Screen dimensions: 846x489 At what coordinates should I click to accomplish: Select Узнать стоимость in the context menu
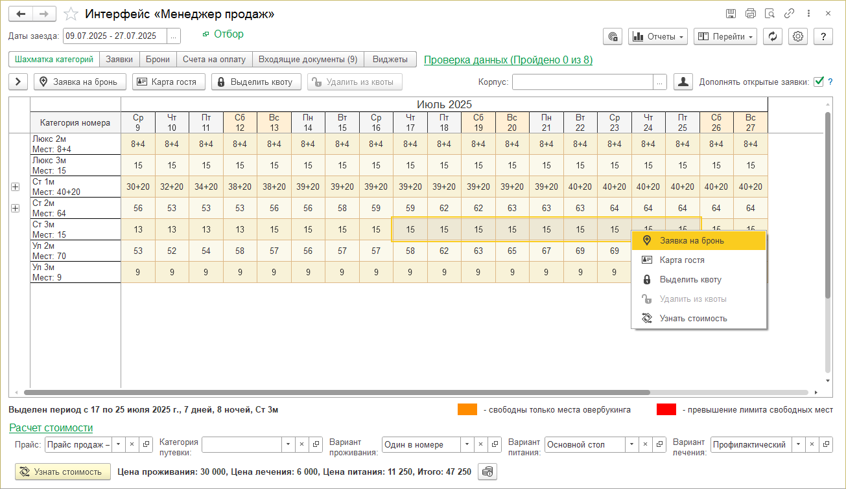693,318
